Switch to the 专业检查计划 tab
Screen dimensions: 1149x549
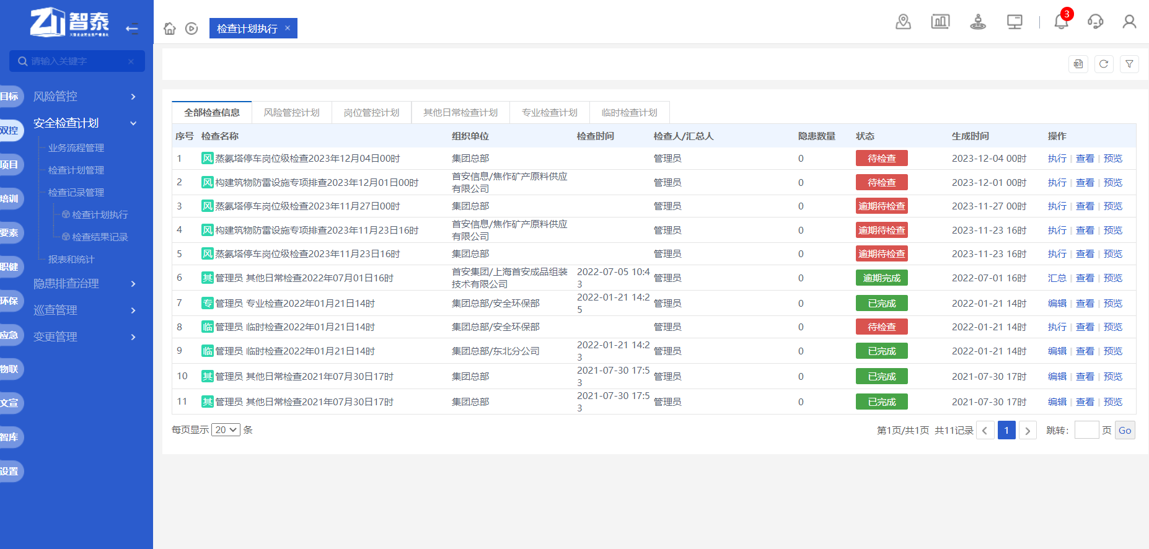click(x=550, y=112)
